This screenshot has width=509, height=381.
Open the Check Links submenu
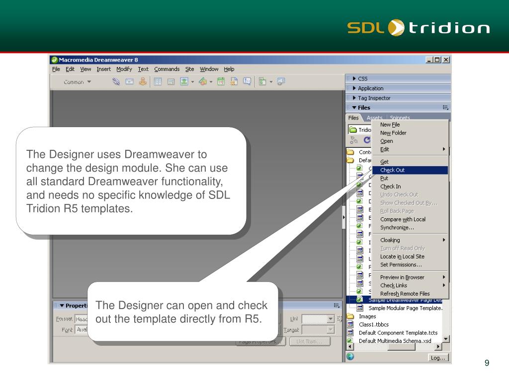coord(410,285)
